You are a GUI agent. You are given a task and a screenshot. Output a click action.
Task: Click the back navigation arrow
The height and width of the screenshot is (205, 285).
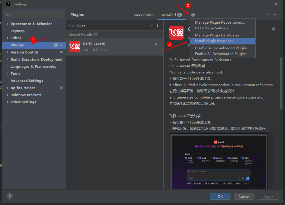pyautogui.click(x=267, y=15)
